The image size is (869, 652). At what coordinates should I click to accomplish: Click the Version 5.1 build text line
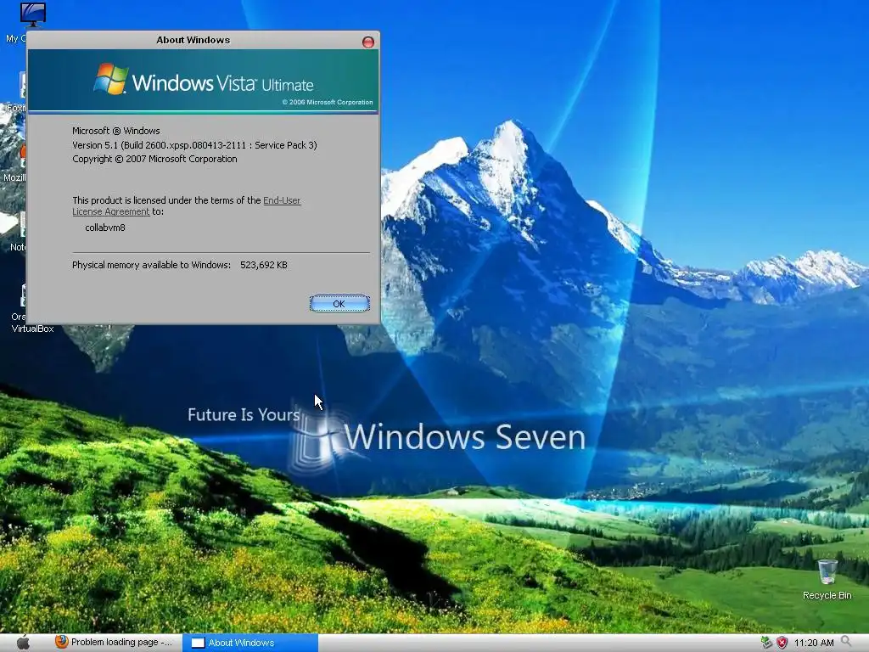[x=194, y=144]
